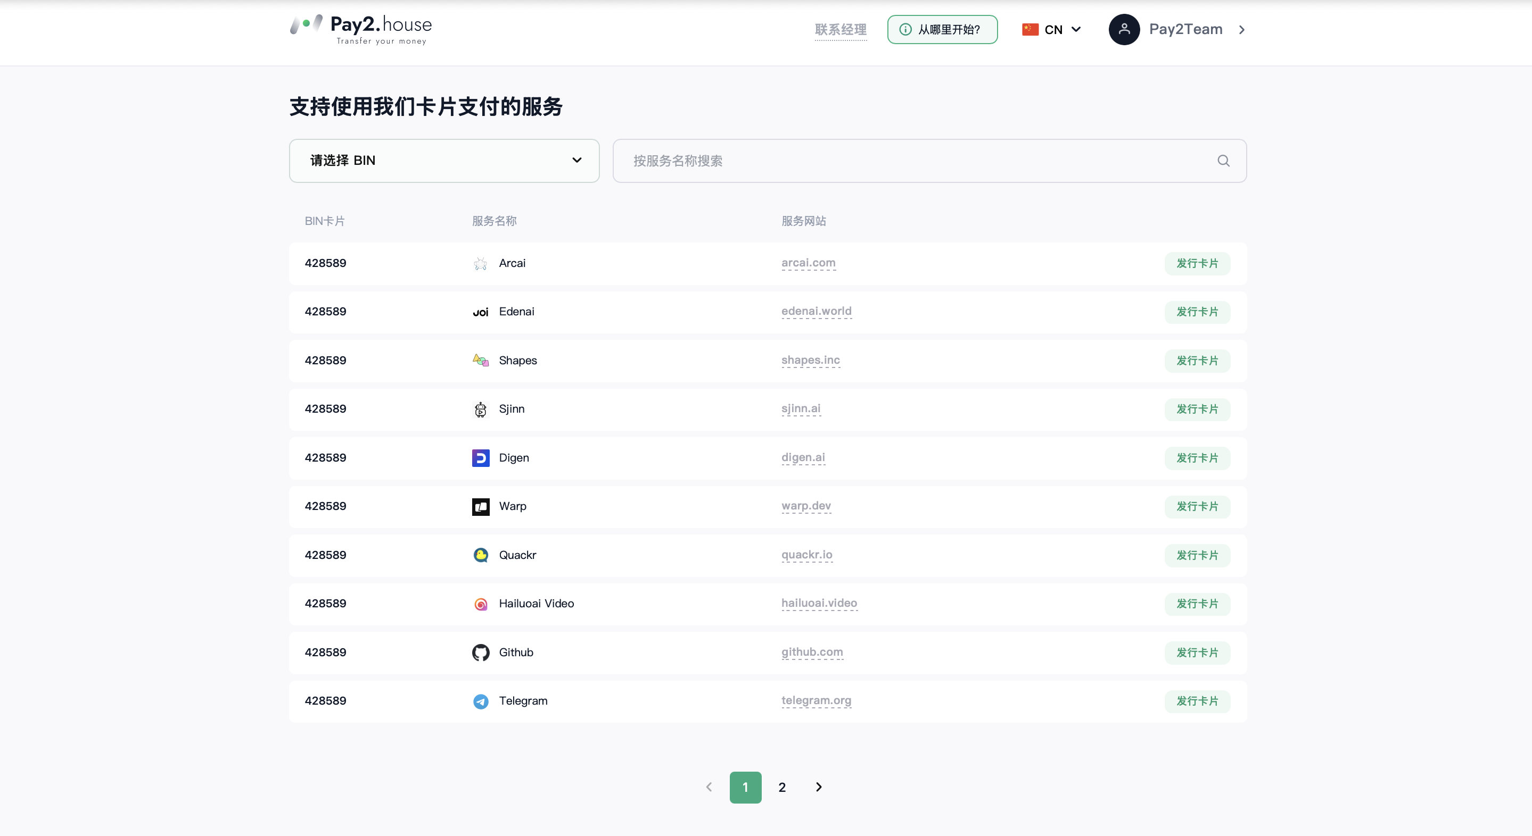
Task: Click the 从哪里开始? button
Action: [942, 29]
